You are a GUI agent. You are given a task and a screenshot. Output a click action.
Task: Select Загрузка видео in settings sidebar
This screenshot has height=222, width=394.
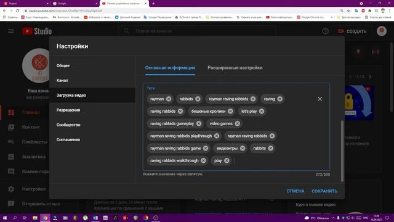[x=92, y=96]
